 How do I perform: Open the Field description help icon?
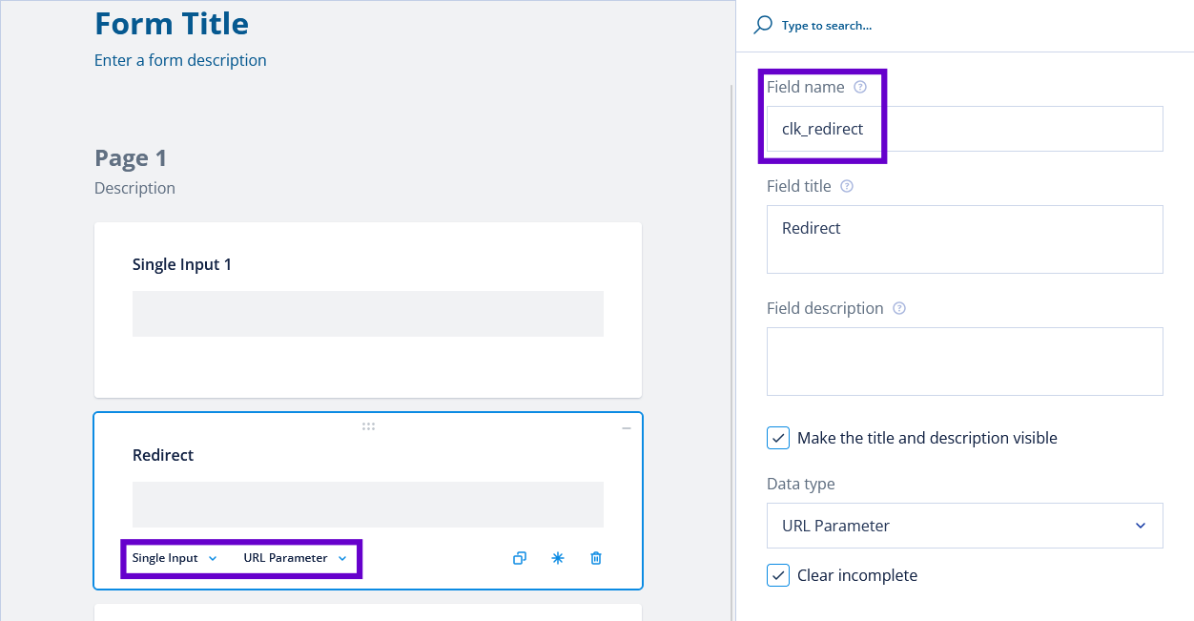coord(899,308)
